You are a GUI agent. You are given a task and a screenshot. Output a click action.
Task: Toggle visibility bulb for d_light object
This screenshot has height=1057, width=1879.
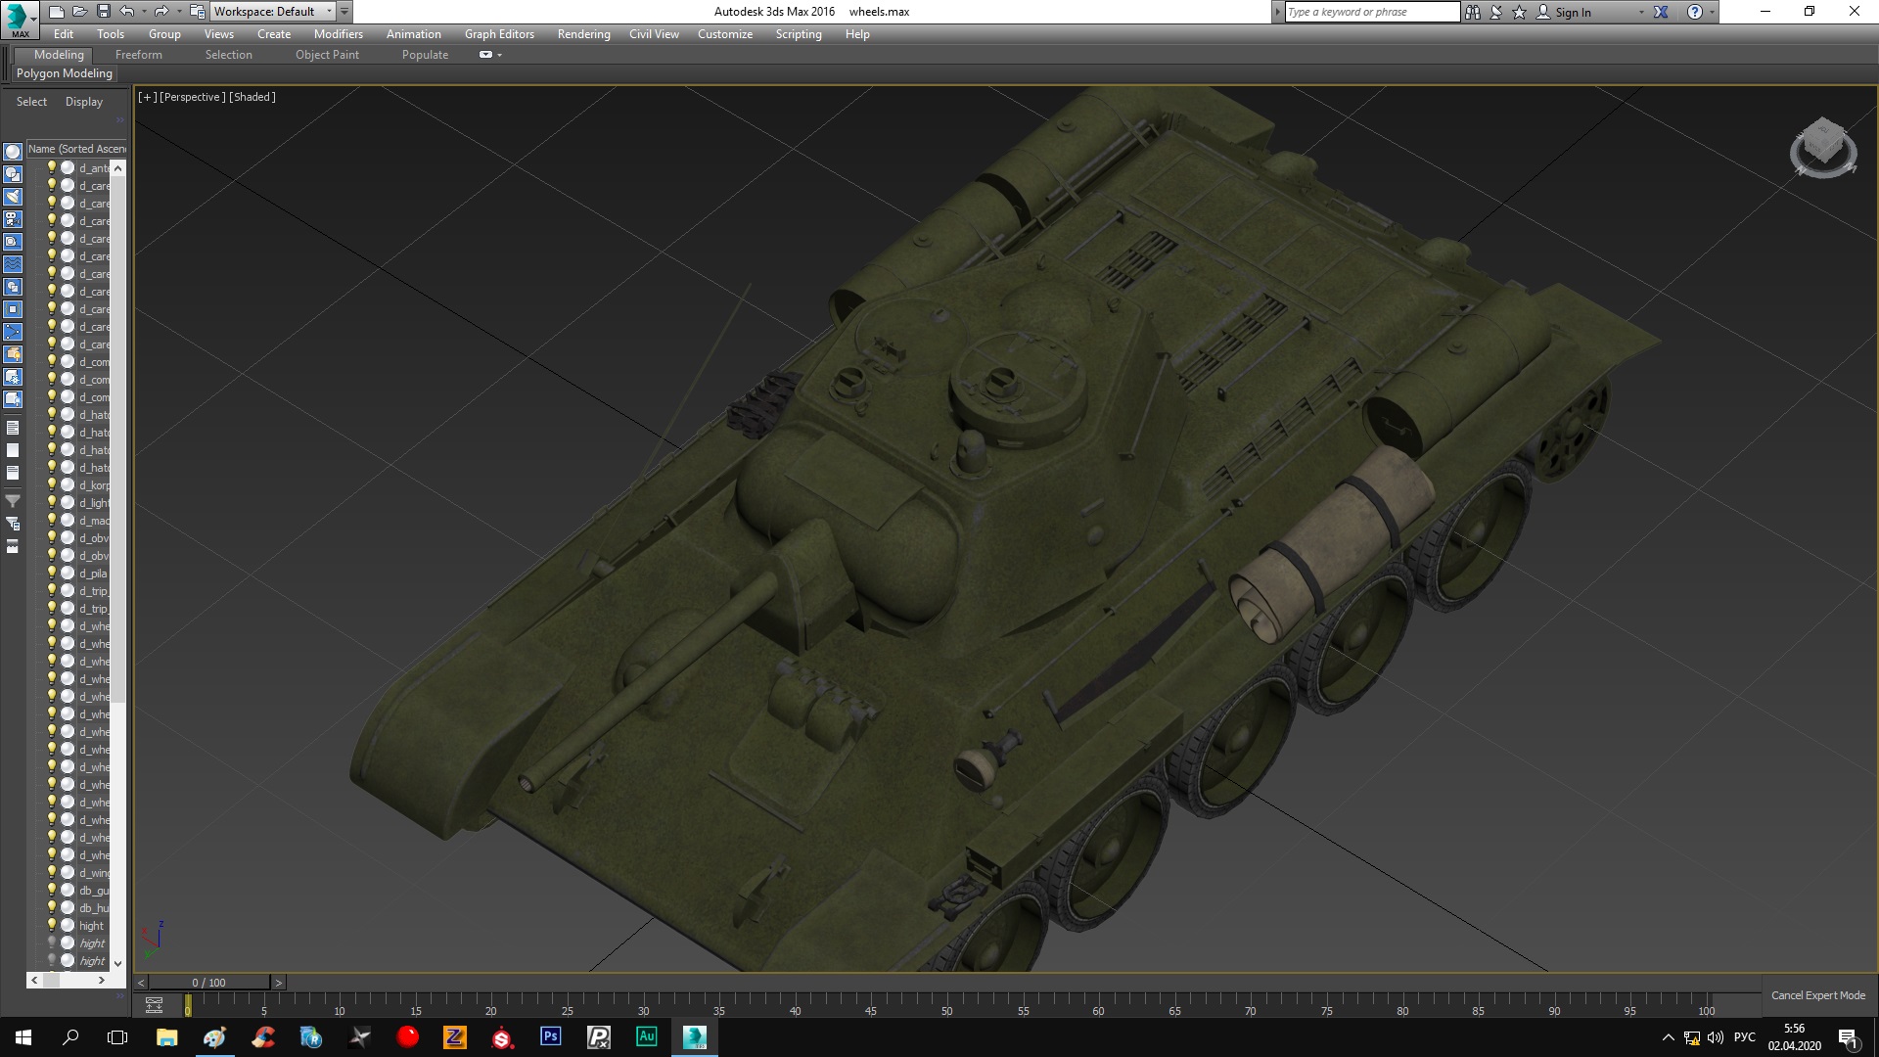click(x=52, y=502)
